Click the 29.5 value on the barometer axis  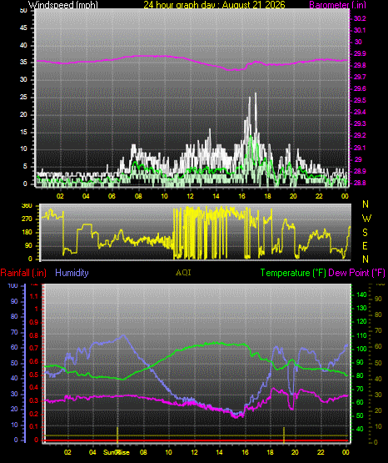tap(360, 100)
